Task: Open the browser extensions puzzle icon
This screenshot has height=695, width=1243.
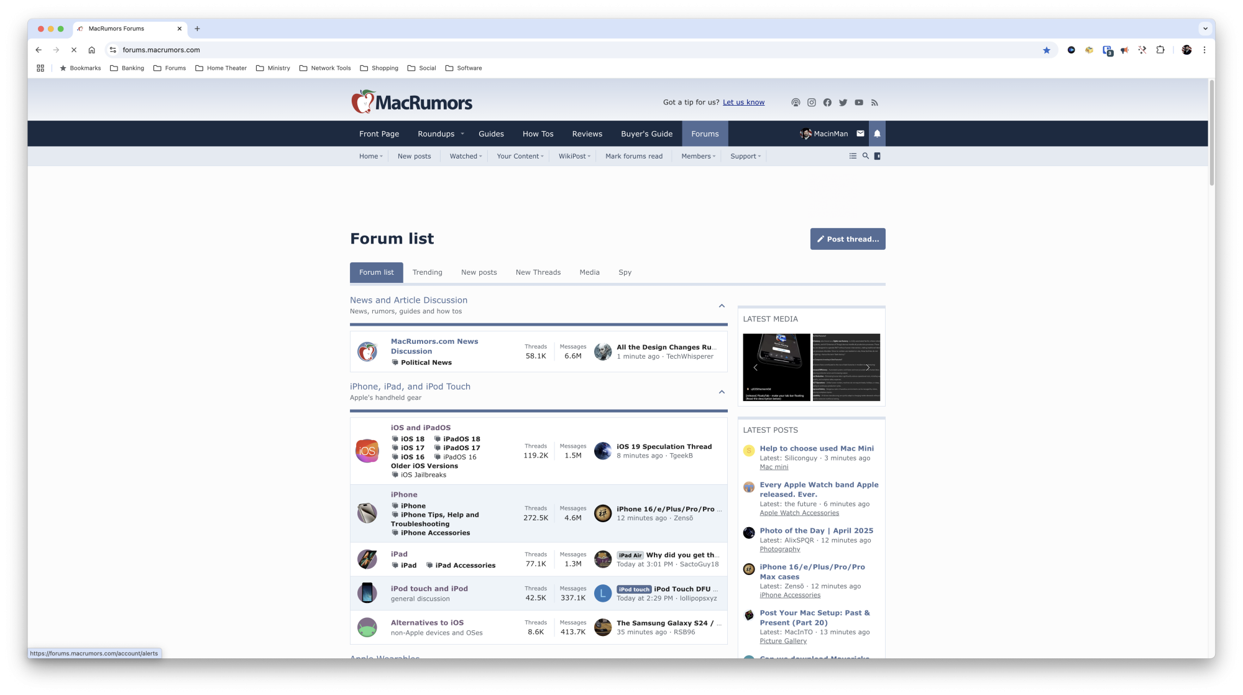Action: click(x=1160, y=50)
